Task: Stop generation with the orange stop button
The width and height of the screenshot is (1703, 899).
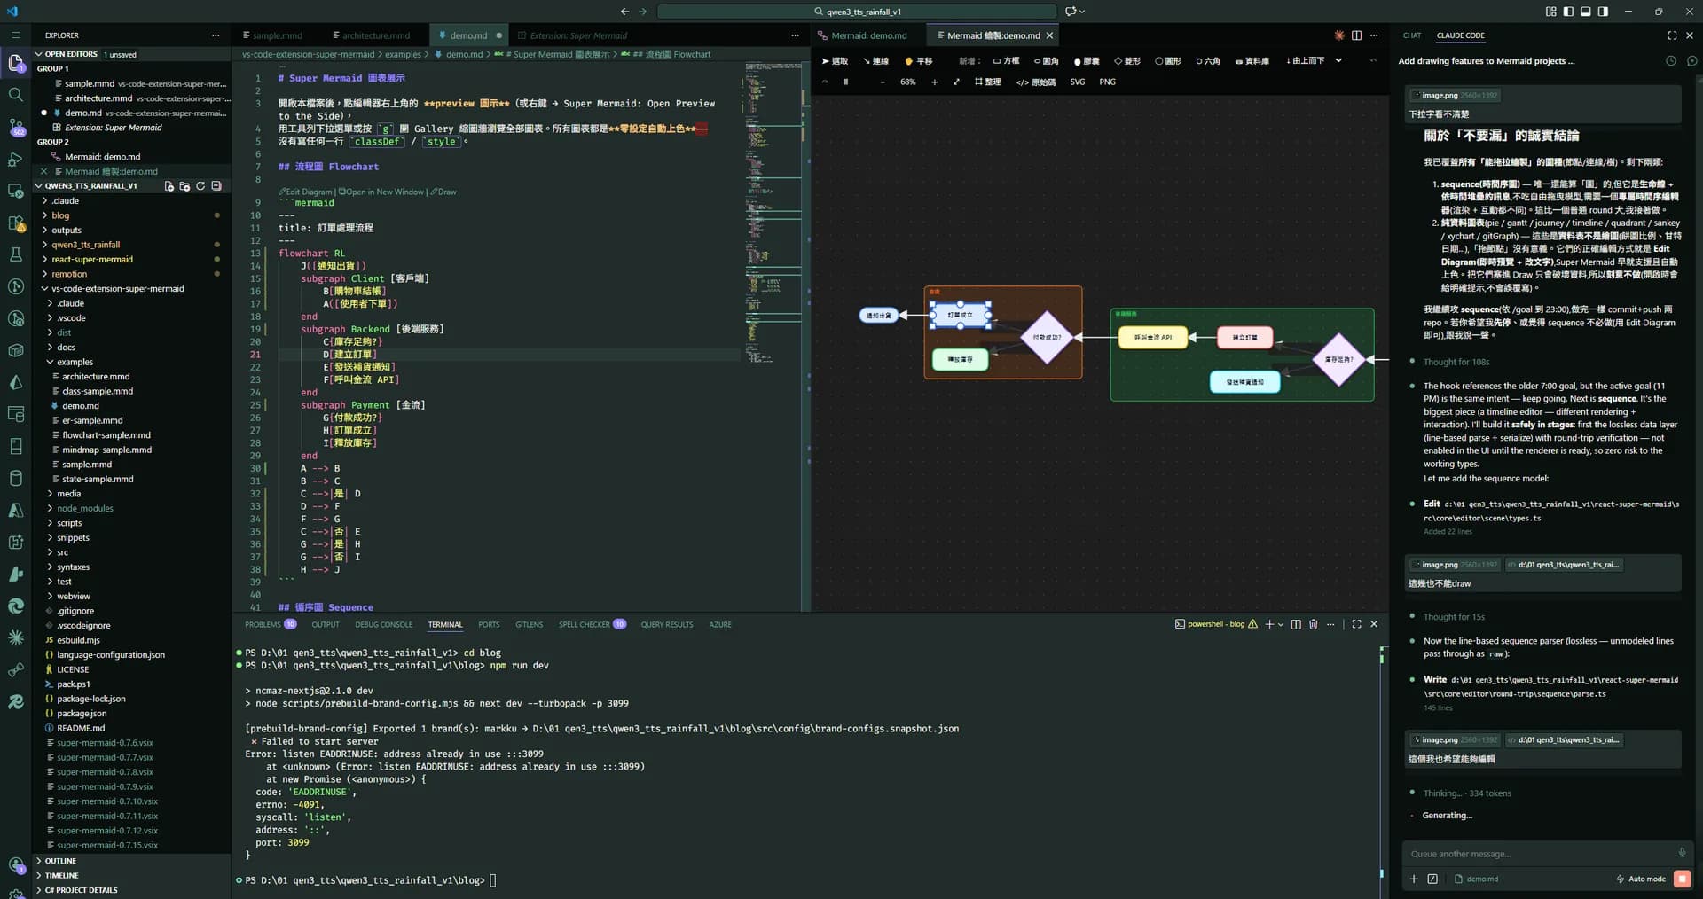Action: click(x=1682, y=879)
